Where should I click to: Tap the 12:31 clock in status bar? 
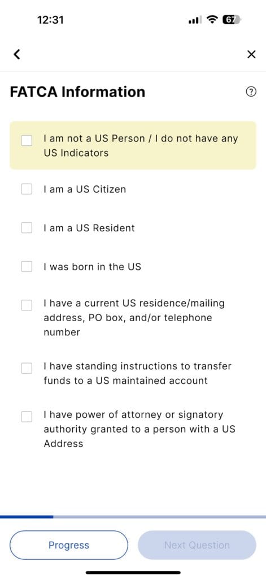[50, 20]
